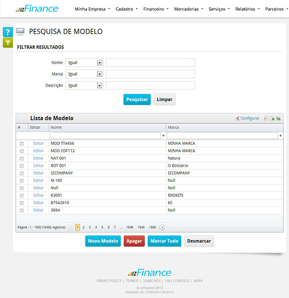Export the list to CSV file
Viewport: 289px width, 298px height.
pyautogui.click(x=278, y=118)
